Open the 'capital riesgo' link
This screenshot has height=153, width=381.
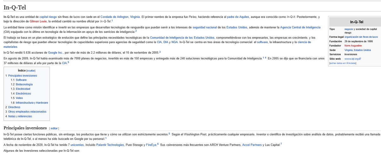point(48,17)
